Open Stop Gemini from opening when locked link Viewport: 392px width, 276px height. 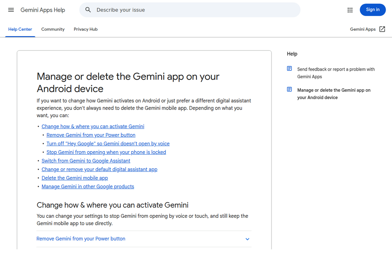[106, 152]
